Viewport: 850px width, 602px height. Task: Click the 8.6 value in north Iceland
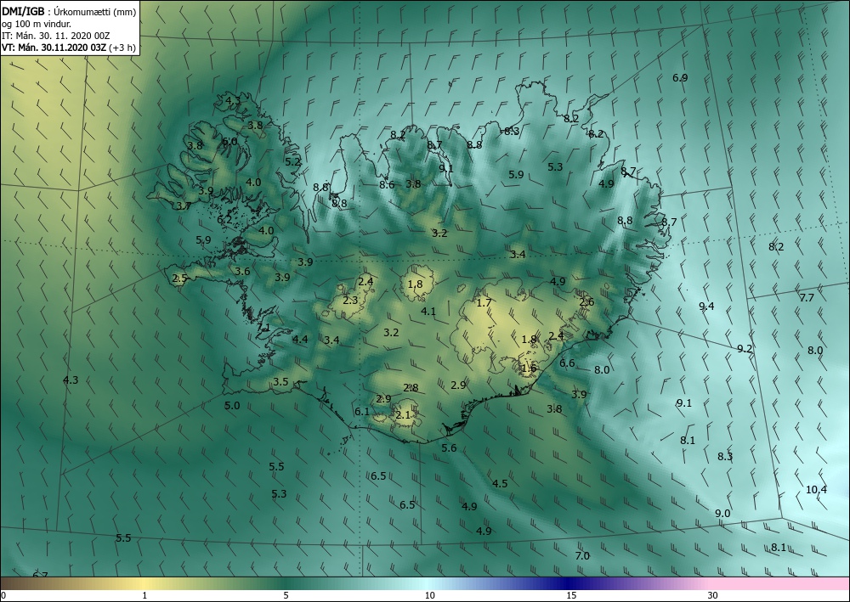pyautogui.click(x=387, y=184)
